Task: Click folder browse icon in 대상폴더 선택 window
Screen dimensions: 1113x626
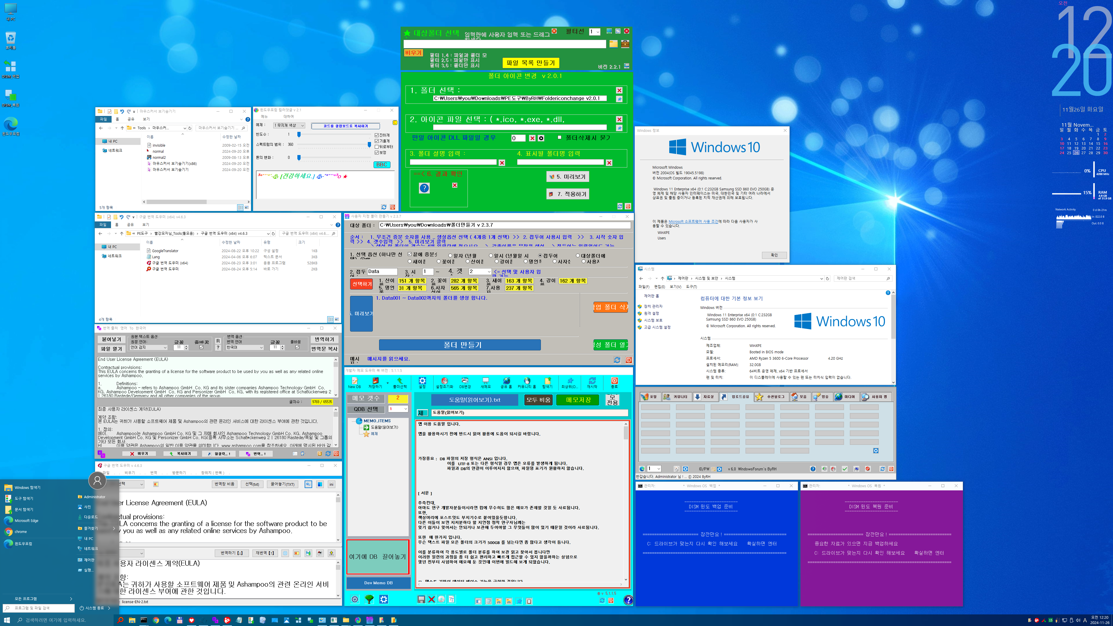Action: tap(613, 44)
